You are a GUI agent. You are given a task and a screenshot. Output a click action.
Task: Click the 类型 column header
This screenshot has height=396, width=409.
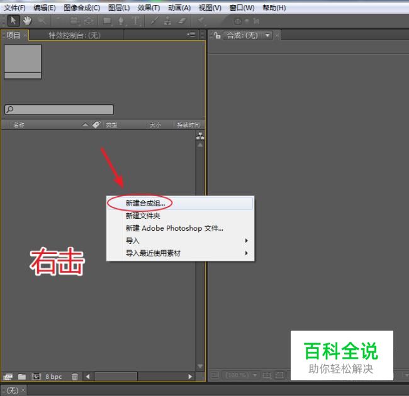(111, 125)
